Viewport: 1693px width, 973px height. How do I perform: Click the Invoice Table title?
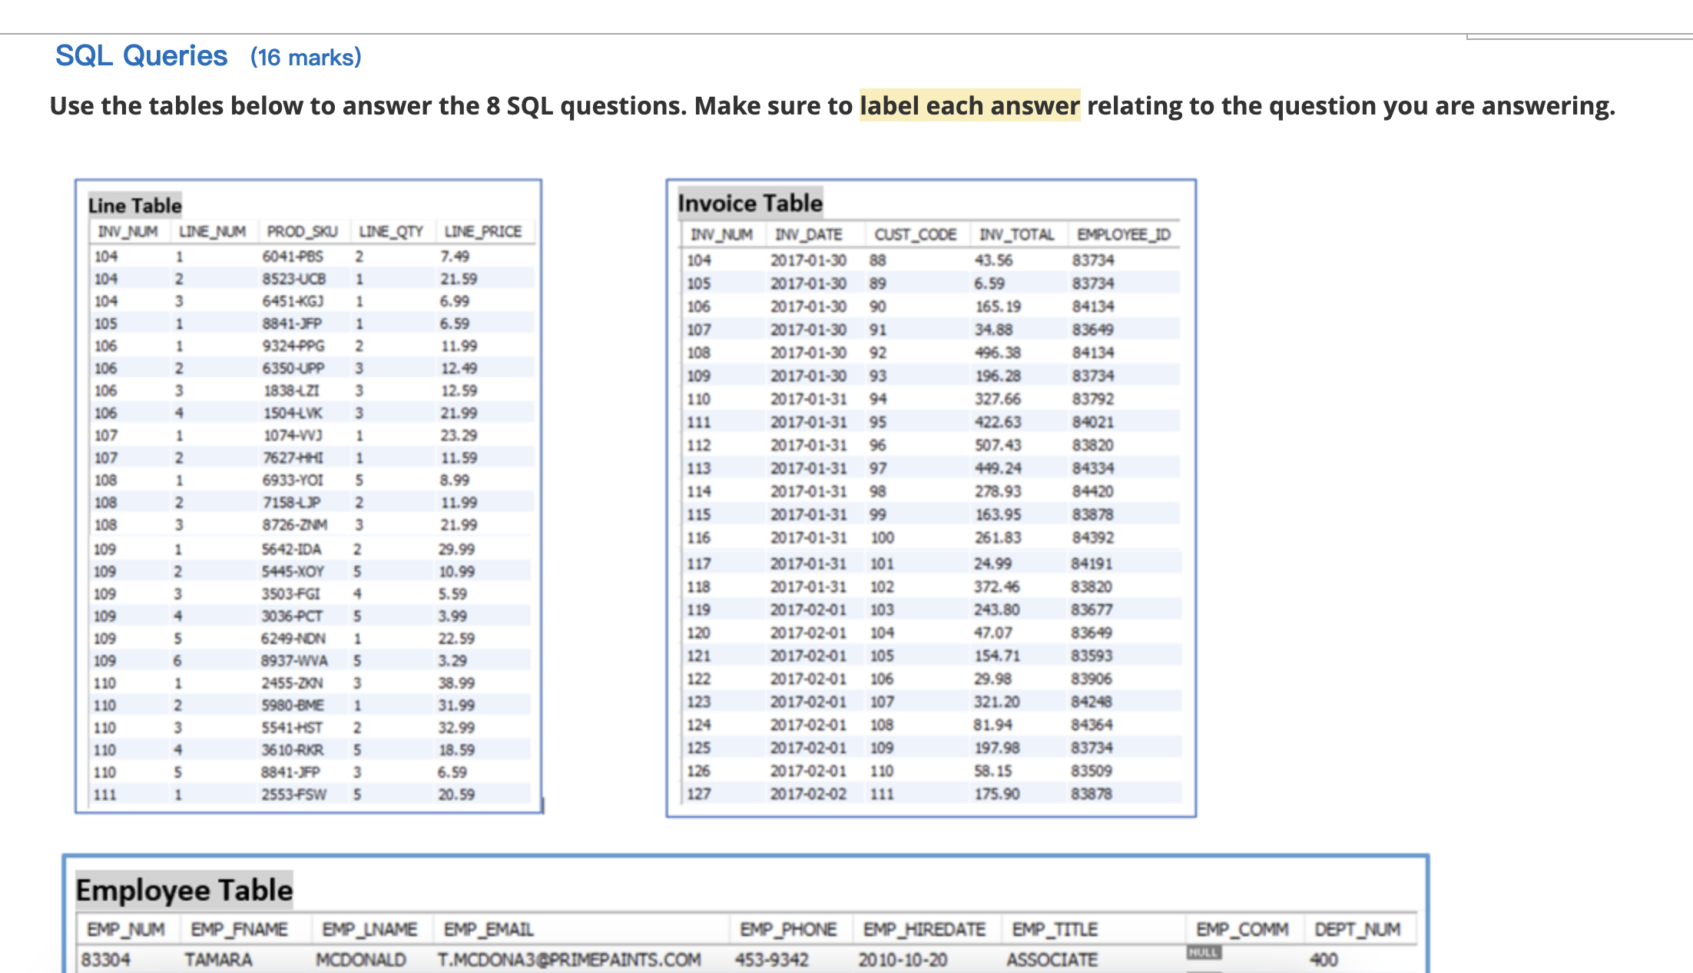click(750, 203)
